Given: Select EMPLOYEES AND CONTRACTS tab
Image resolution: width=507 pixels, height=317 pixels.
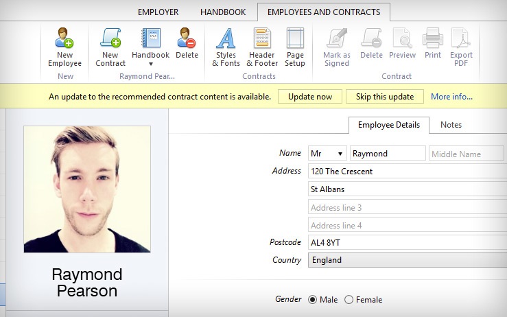Looking at the screenshot, I should tap(324, 12).
